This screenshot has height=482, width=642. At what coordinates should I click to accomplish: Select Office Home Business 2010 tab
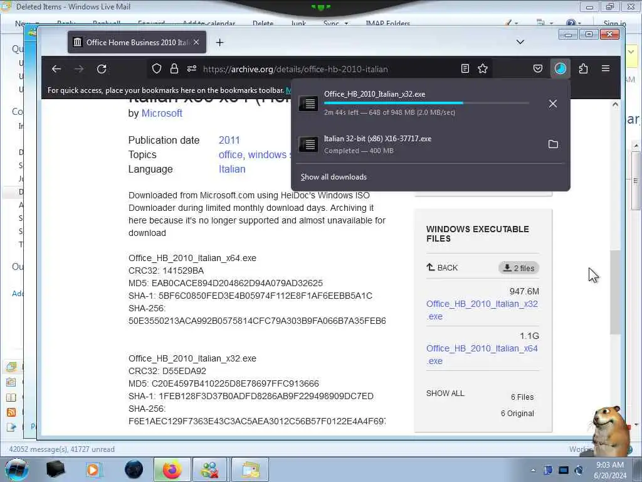point(137,42)
